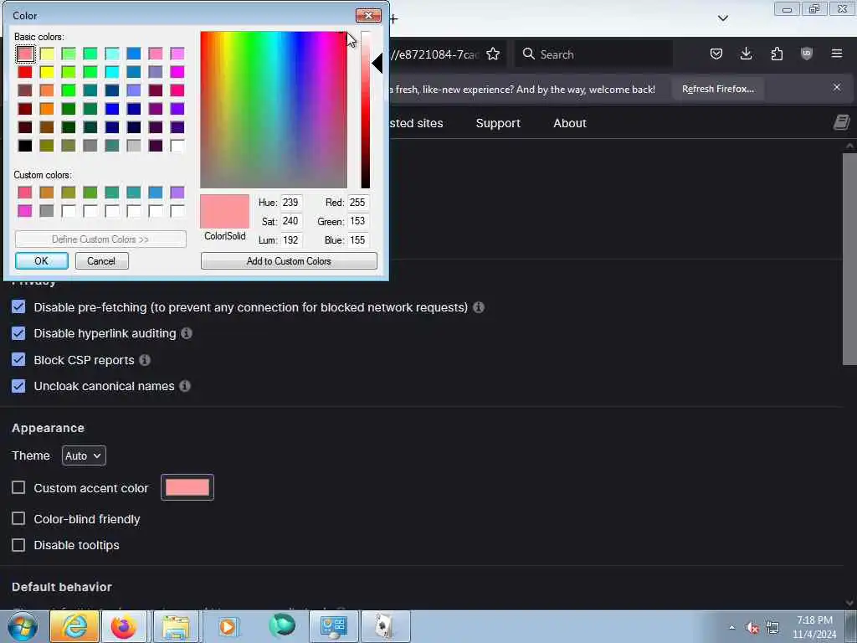Uncheck Block CSP reports

(18, 359)
